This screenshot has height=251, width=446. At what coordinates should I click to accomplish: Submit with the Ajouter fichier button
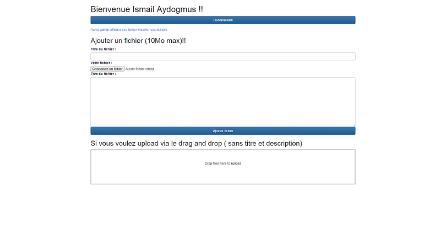point(222,131)
